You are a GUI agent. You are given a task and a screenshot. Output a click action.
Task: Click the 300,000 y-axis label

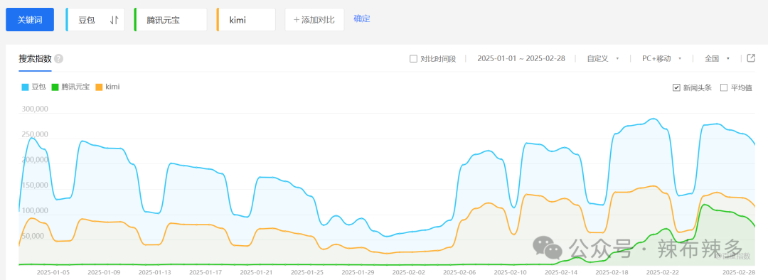(x=34, y=109)
